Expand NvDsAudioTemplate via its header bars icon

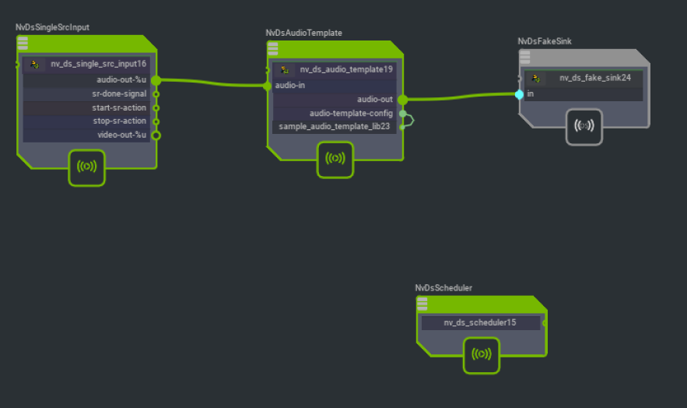(273, 49)
